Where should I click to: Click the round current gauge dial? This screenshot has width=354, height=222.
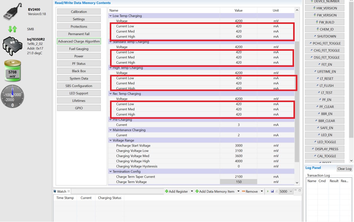pyautogui.click(x=13, y=96)
